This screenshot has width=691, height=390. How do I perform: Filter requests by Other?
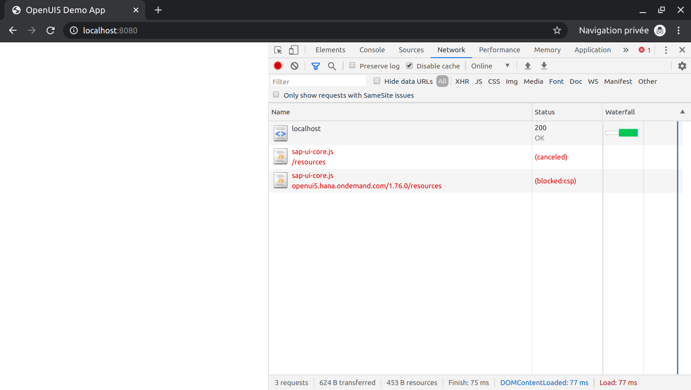click(647, 82)
